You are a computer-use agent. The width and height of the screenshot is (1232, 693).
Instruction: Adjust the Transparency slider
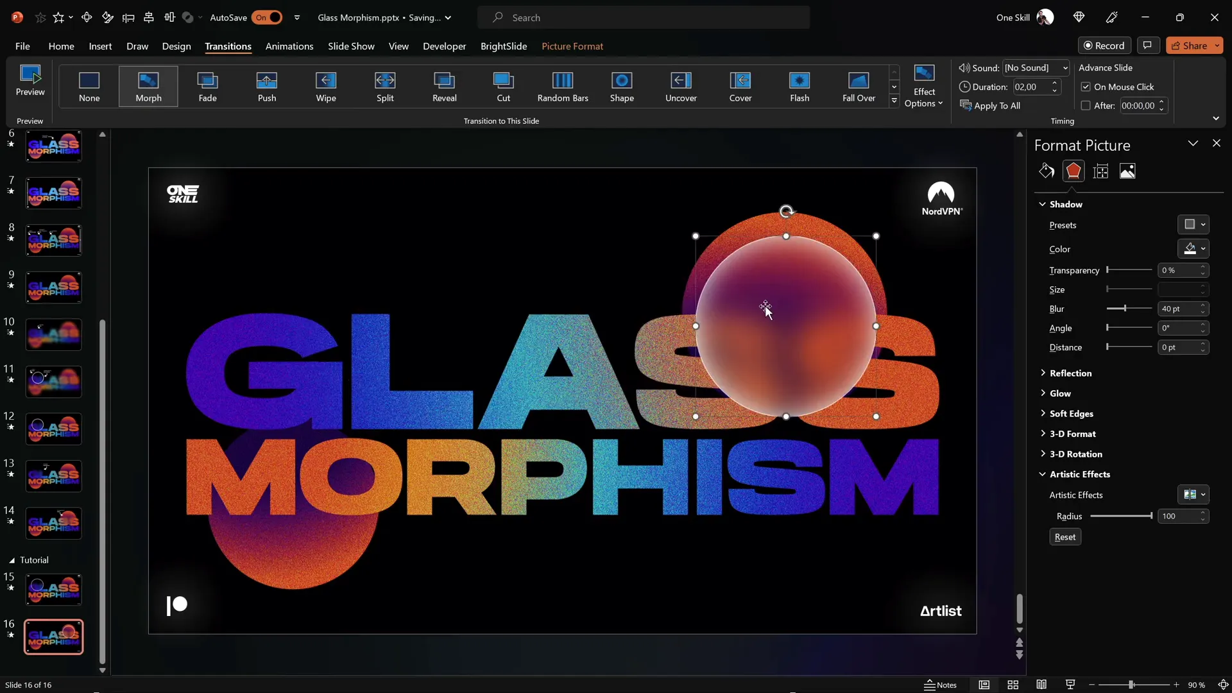[x=1108, y=270]
